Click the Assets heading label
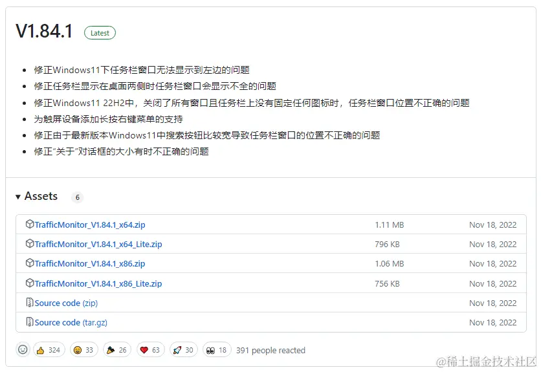The width and height of the screenshot is (541, 372). [x=41, y=196]
